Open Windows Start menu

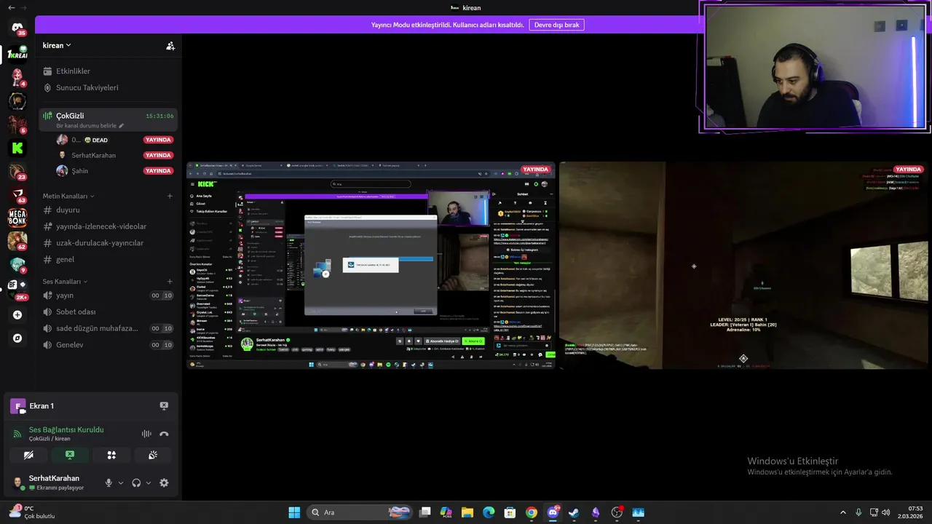pos(294,512)
